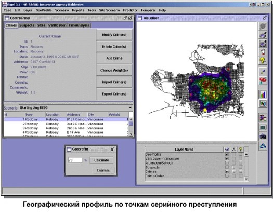Click the globe icon atop Visualizer toolbar
This screenshot has width=273, height=217.
point(263,26)
